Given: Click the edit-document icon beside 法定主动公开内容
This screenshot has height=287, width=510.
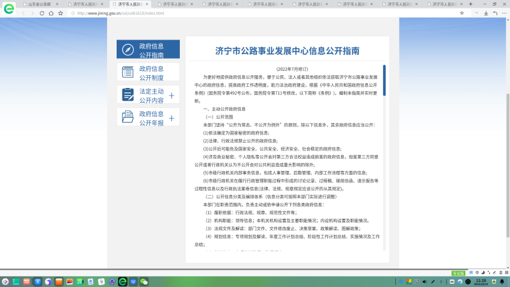Looking at the screenshot, I should [x=127, y=95].
